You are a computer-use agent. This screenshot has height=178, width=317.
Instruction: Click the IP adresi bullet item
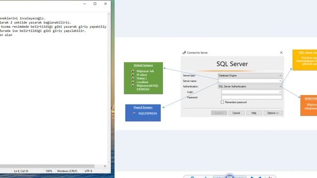coord(142,75)
